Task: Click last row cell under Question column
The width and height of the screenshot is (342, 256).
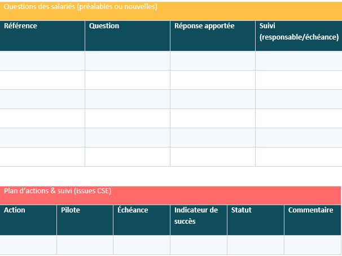Action: click(x=128, y=157)
